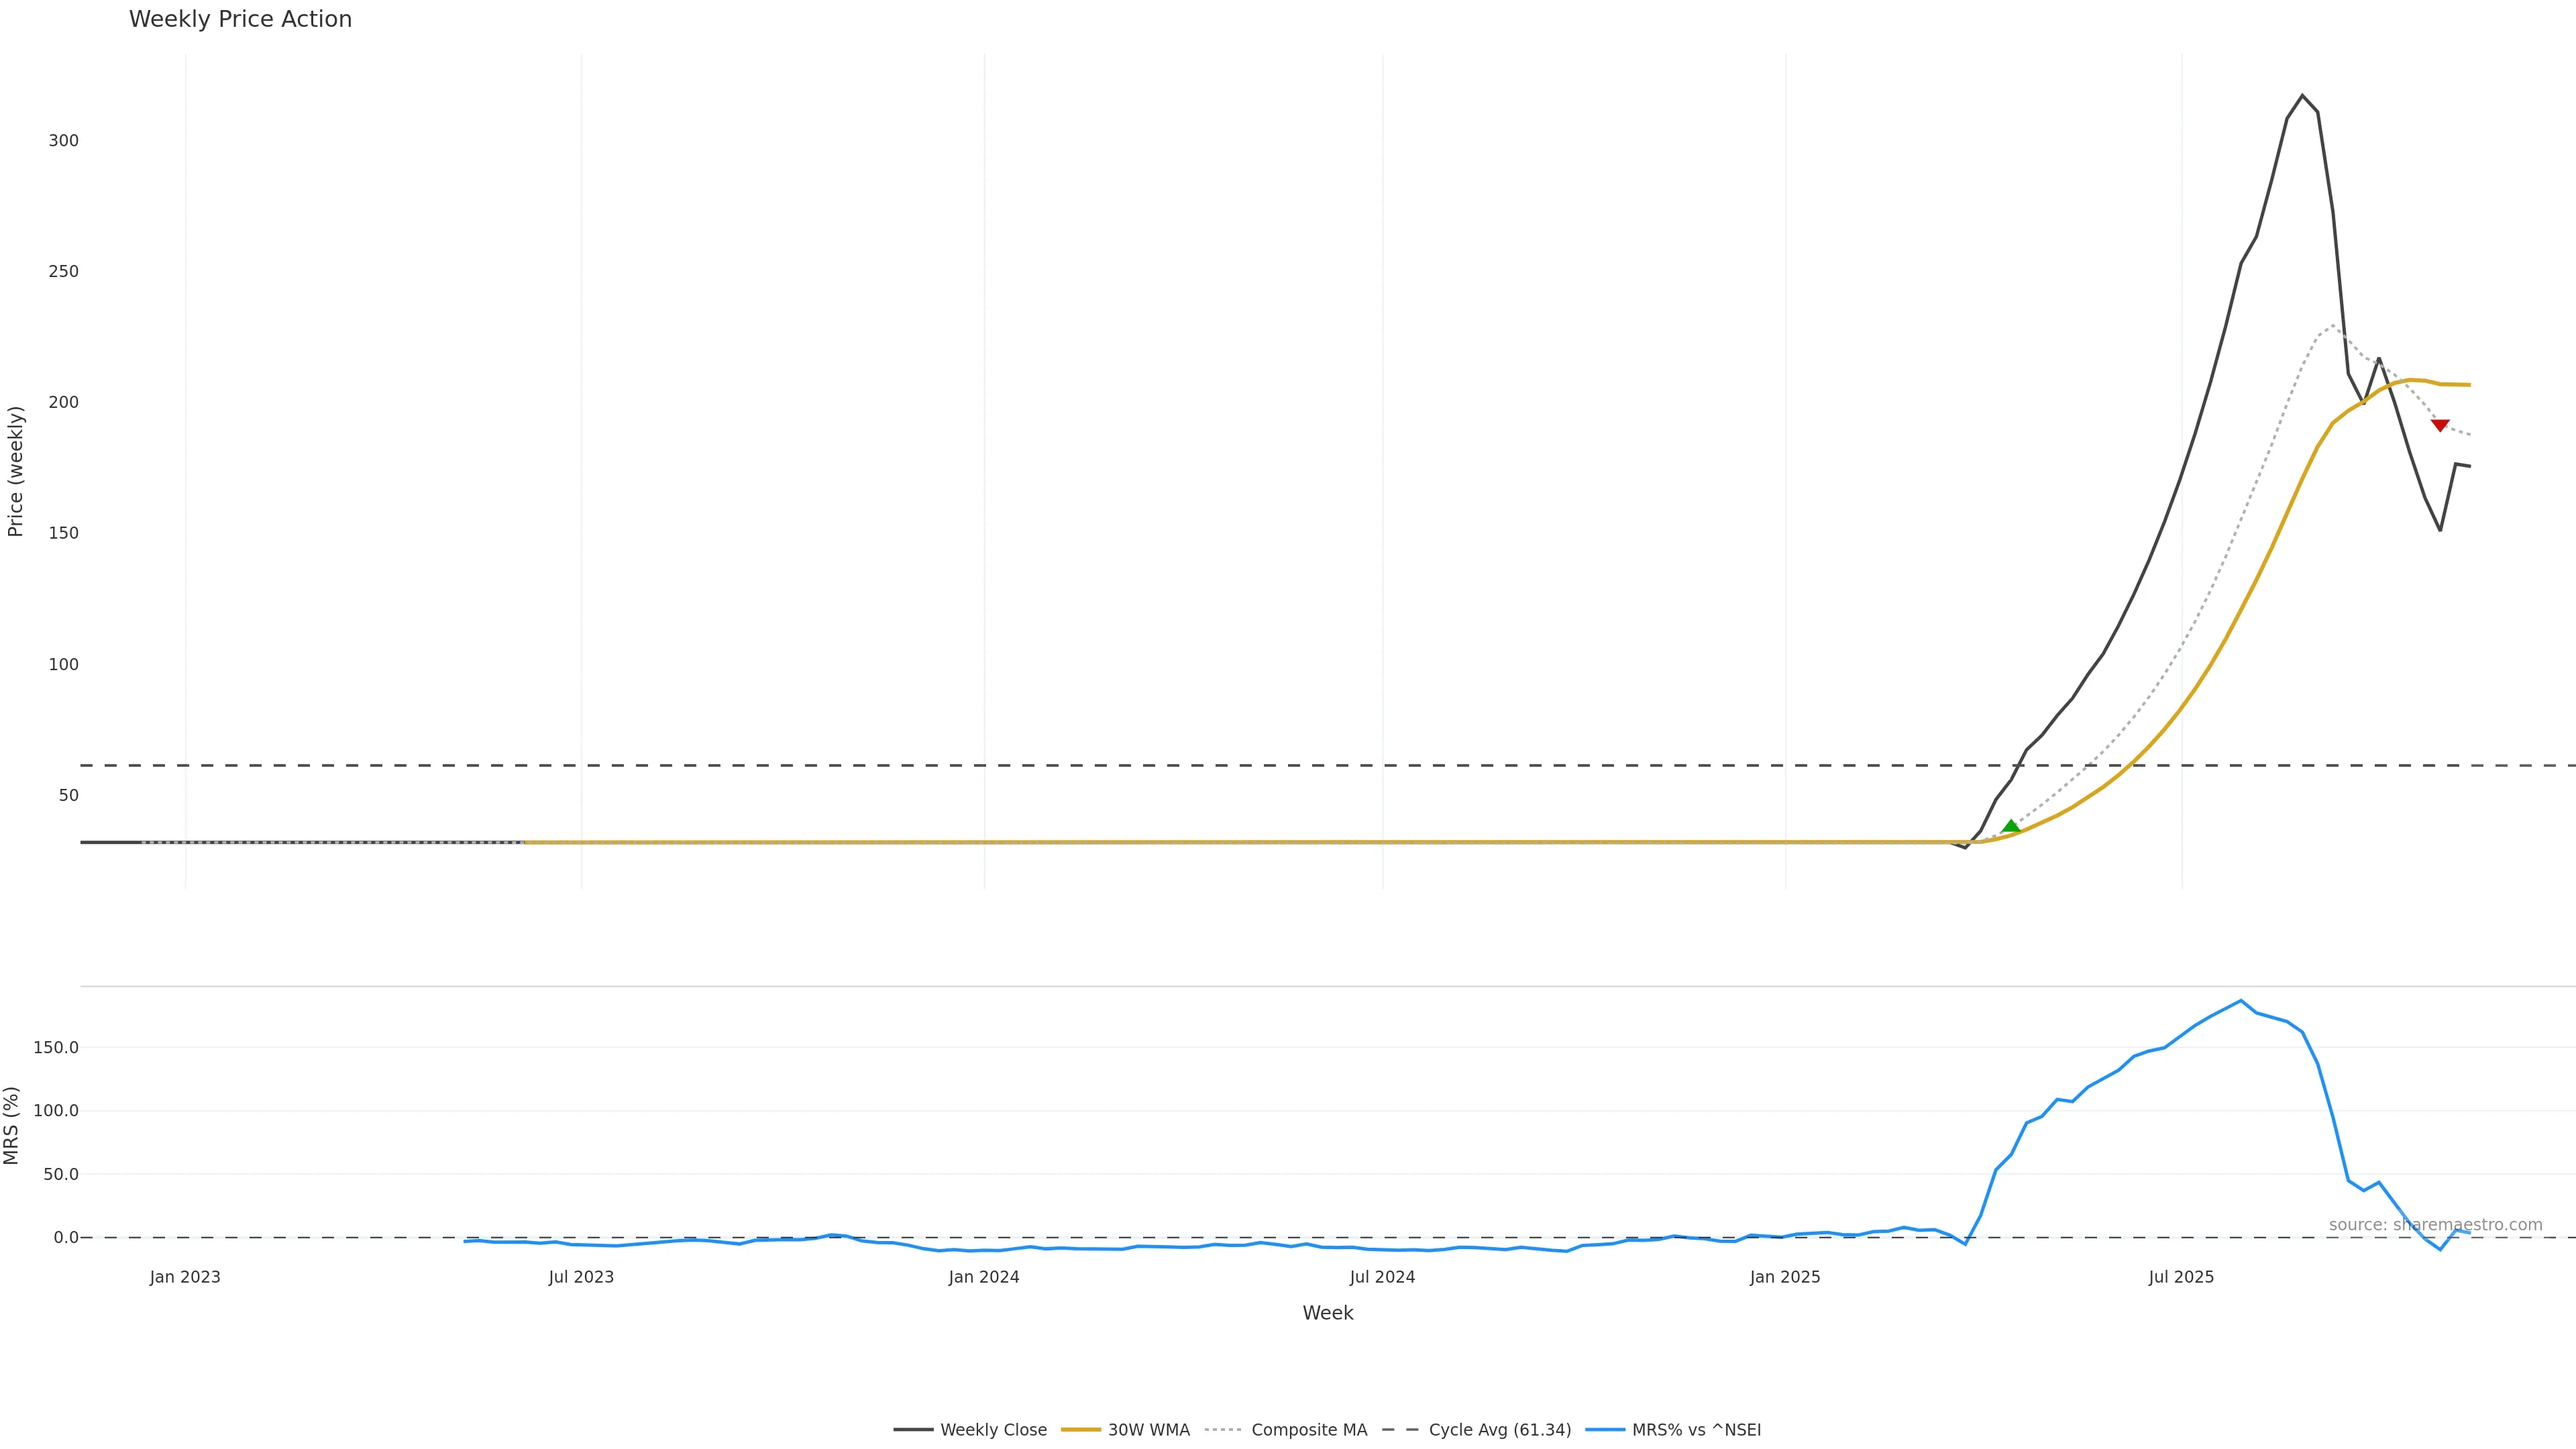2576x1449 pixels.
Task: Select the Jan 2023 x-axis label
Action: (x=185, y=1277)
